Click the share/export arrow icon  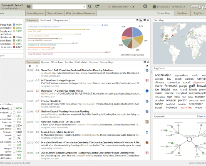[97, 6]
